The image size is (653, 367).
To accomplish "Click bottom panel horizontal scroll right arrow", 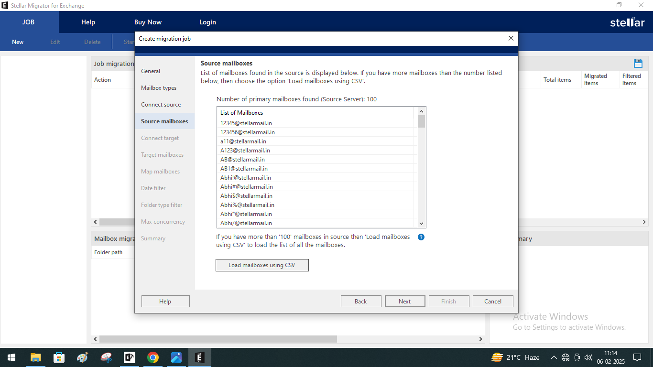I will (x=481, y=339).
